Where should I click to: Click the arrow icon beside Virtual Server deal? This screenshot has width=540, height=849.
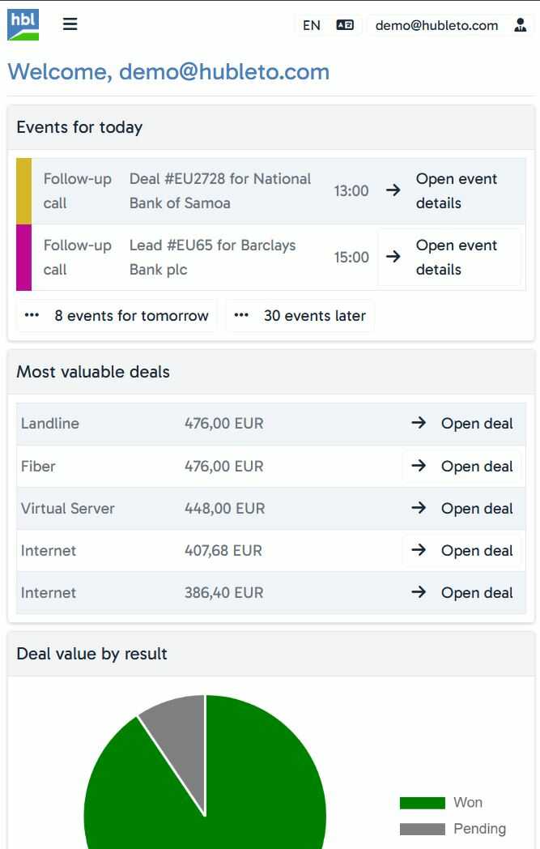coord(419,508)
